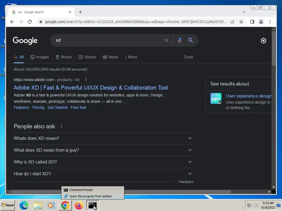
Task: Open the Free trial sitelink
Action: tap(78, 107)
